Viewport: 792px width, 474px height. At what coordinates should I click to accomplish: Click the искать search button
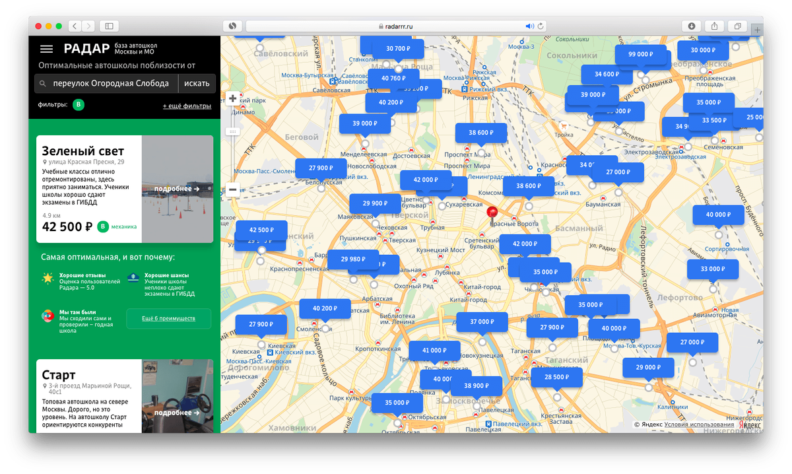(197, 83)
